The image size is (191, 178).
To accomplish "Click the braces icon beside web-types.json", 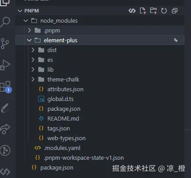I will 41,138.
